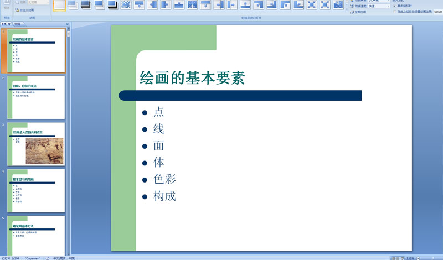Click the "Capsules" theme name in status bar
This screenshot has width=443, height=260.
pos(32,258)
